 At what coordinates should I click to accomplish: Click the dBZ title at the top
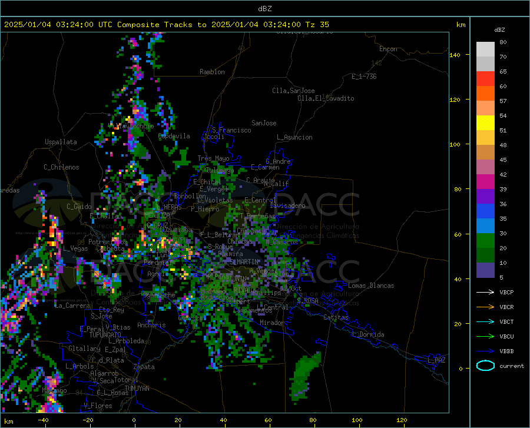pos(264,9)
